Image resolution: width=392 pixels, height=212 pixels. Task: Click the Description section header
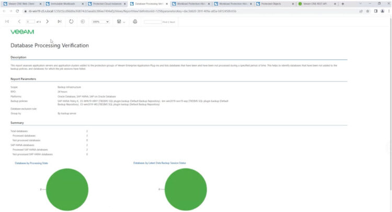tap(18, 57)
